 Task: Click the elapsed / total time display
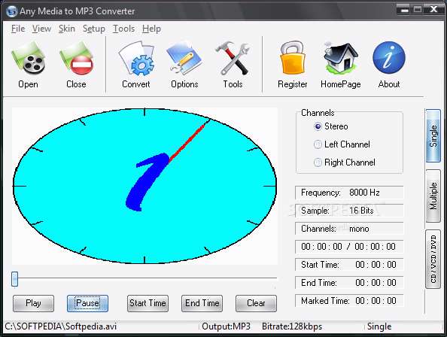coord(349,247)
